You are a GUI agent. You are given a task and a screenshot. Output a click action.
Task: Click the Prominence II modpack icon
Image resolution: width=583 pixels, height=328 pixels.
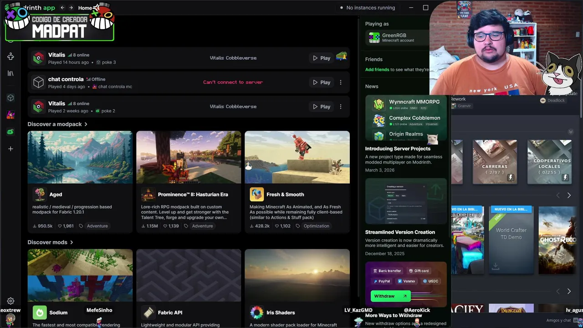[148, 195]
